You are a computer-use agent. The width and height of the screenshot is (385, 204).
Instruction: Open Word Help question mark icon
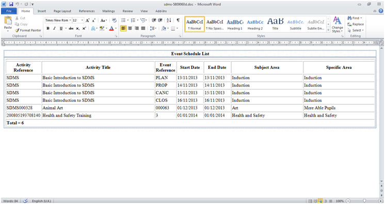coord(381,11)
